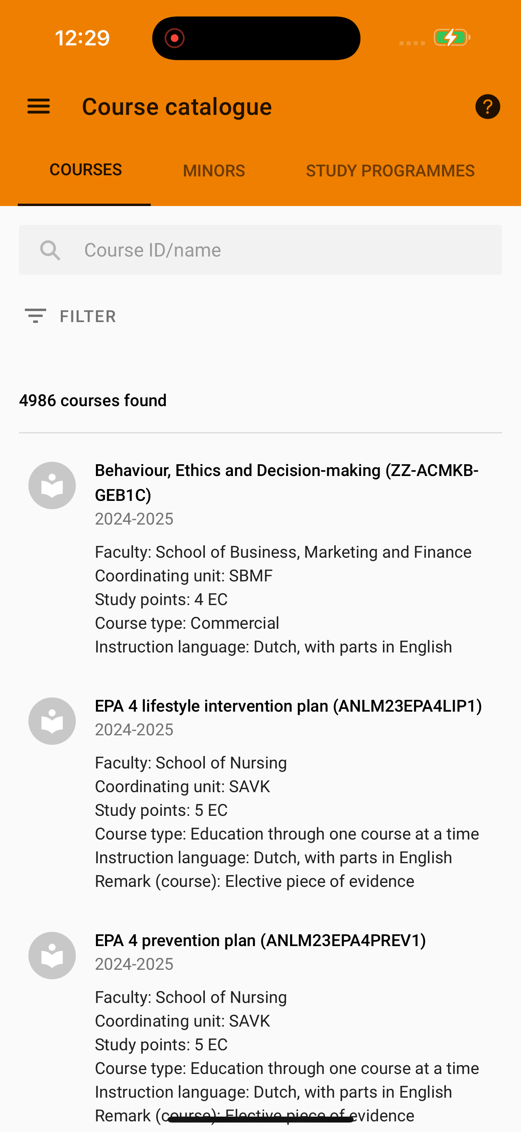Open the hamburger navigation menu
Image resolution: width=521 pixels, height=1132 pixels.
click(39, 106)
